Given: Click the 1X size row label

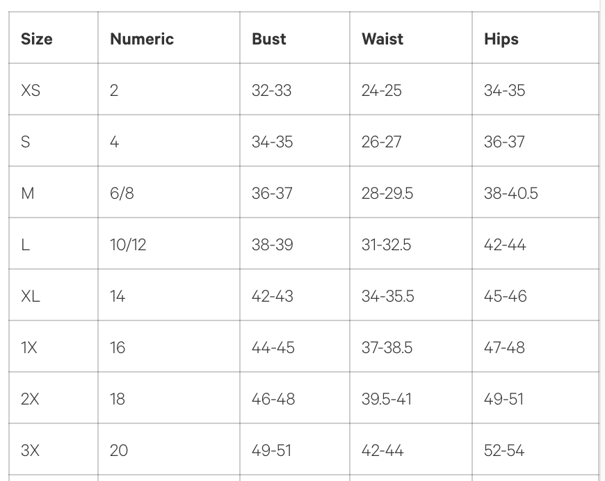Looking at the screenshot, I should (29, 348).
